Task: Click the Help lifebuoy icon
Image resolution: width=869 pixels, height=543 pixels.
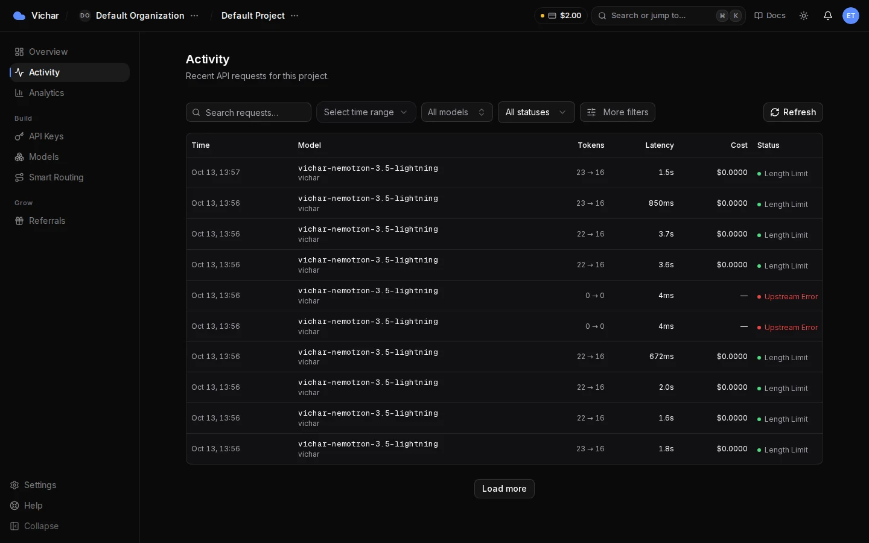Action: [x=14, y=506]
